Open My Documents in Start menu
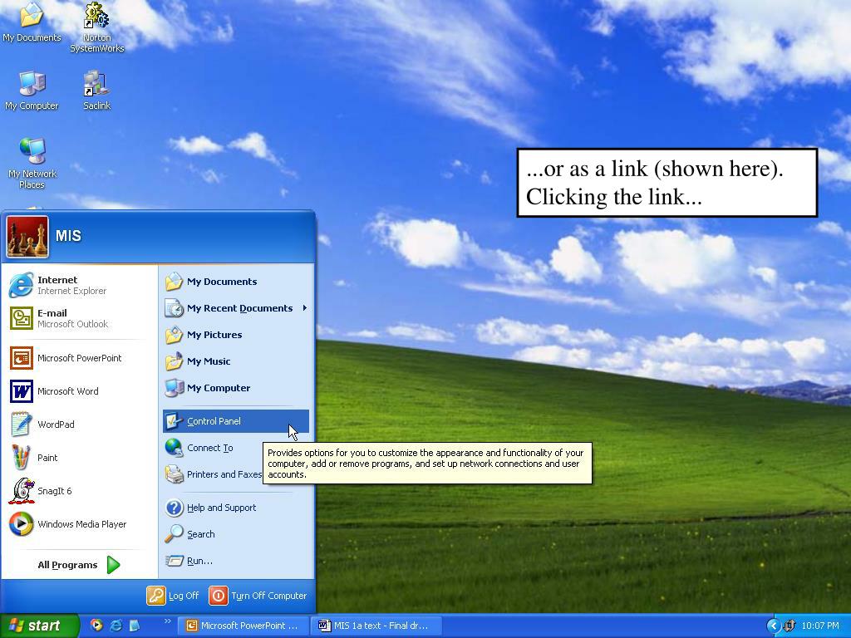This screenshot has width=851, height=638. pyautogui.click(x=235, y=282)
